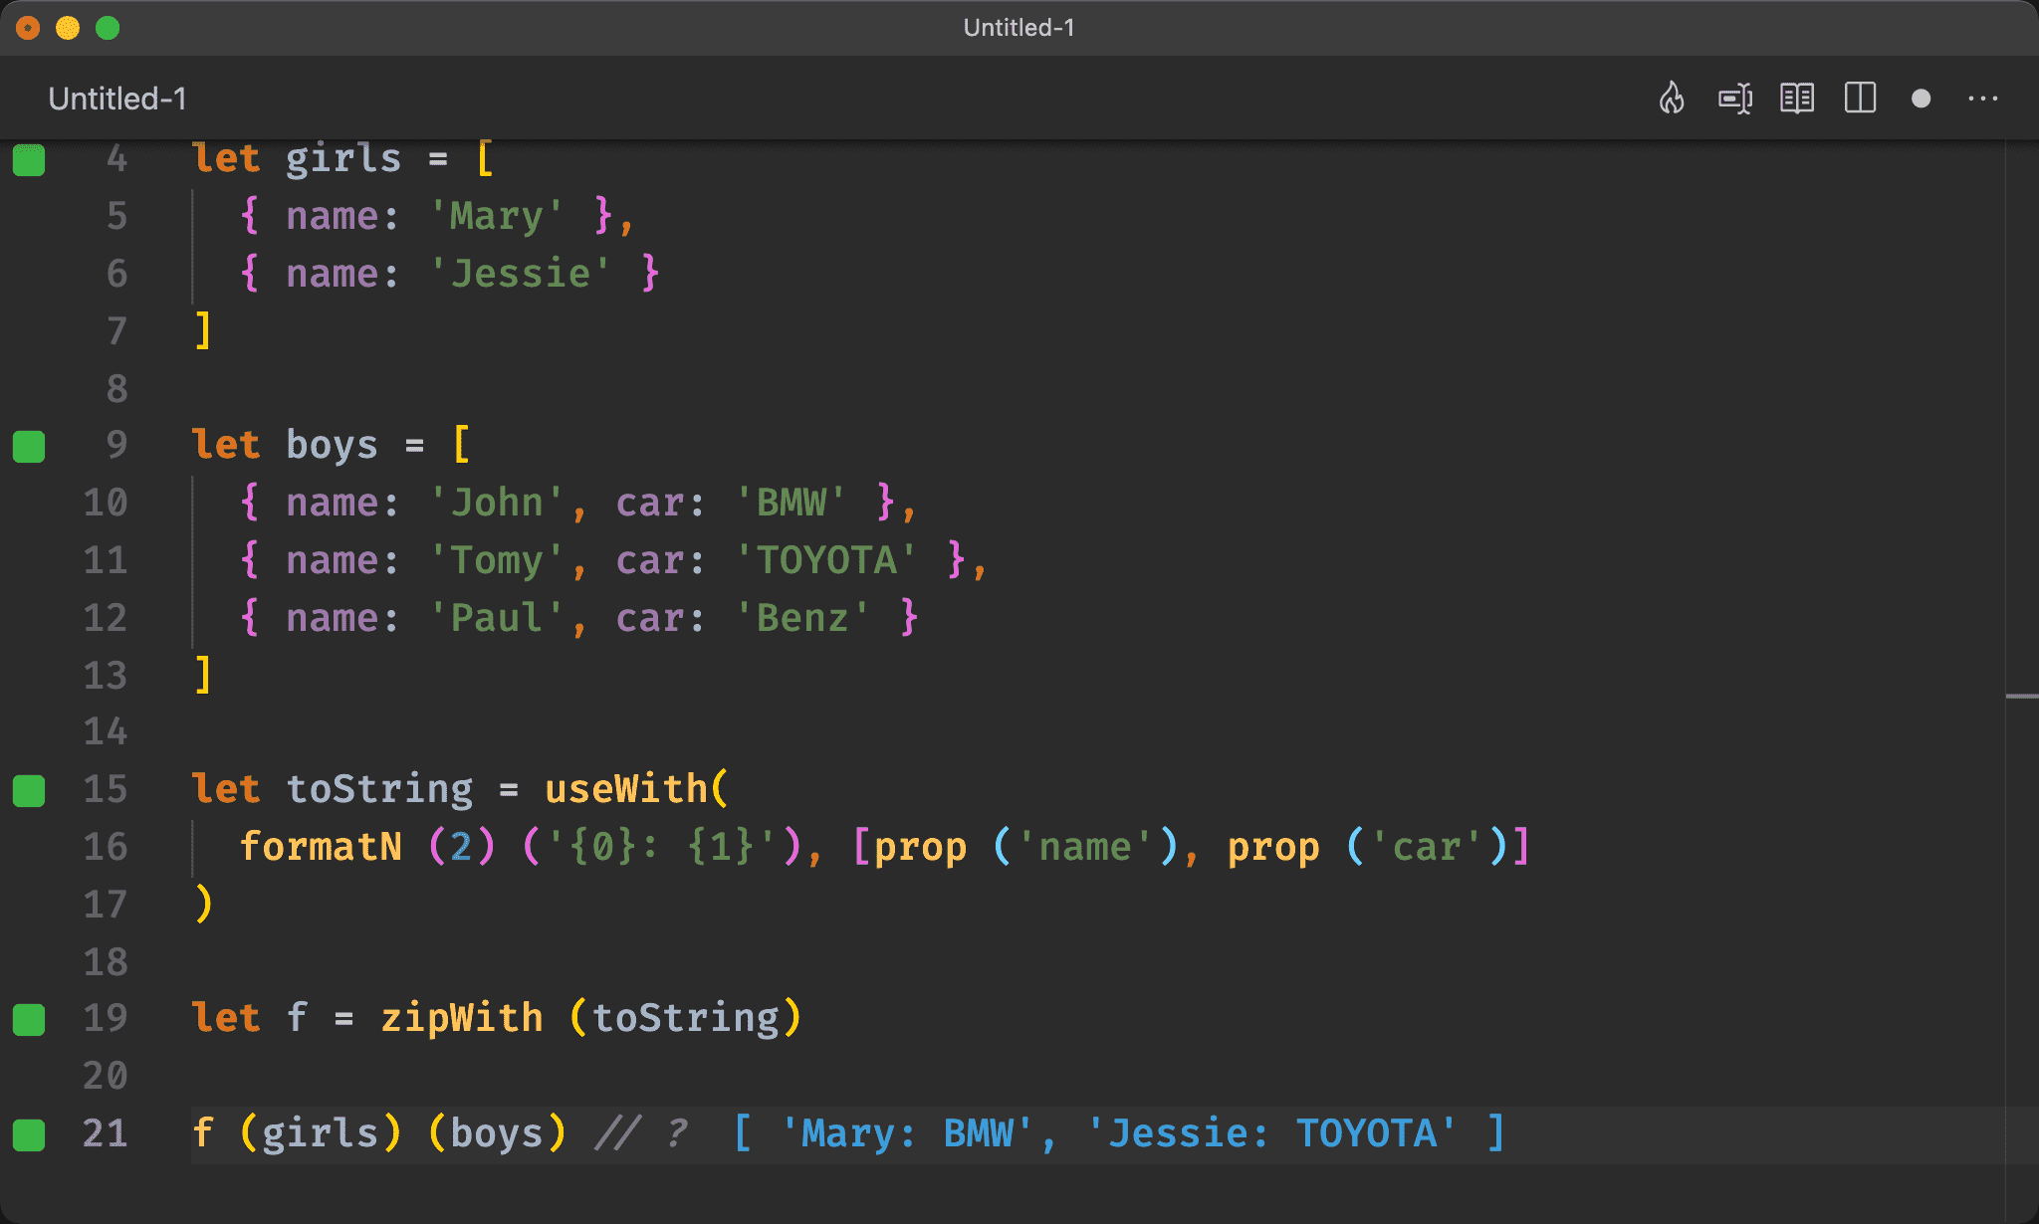The height and width of the screenshot is (1224, 2039).
Task: Split the editor with layout icon
Action: [x=1860, y=99]
